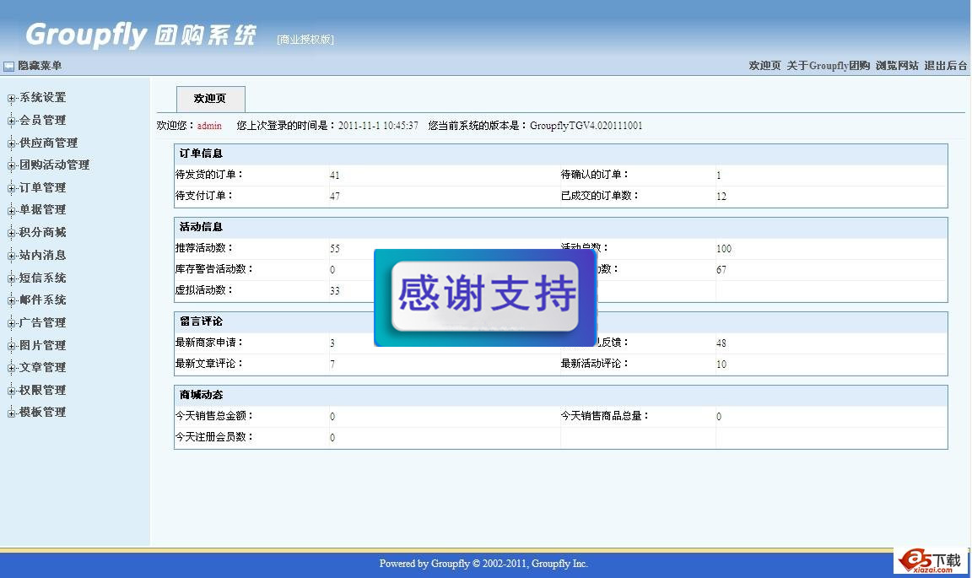Click the 今天销售总金额 label
The height and width of the screenshot is (578, 972).
pos(214,415)
